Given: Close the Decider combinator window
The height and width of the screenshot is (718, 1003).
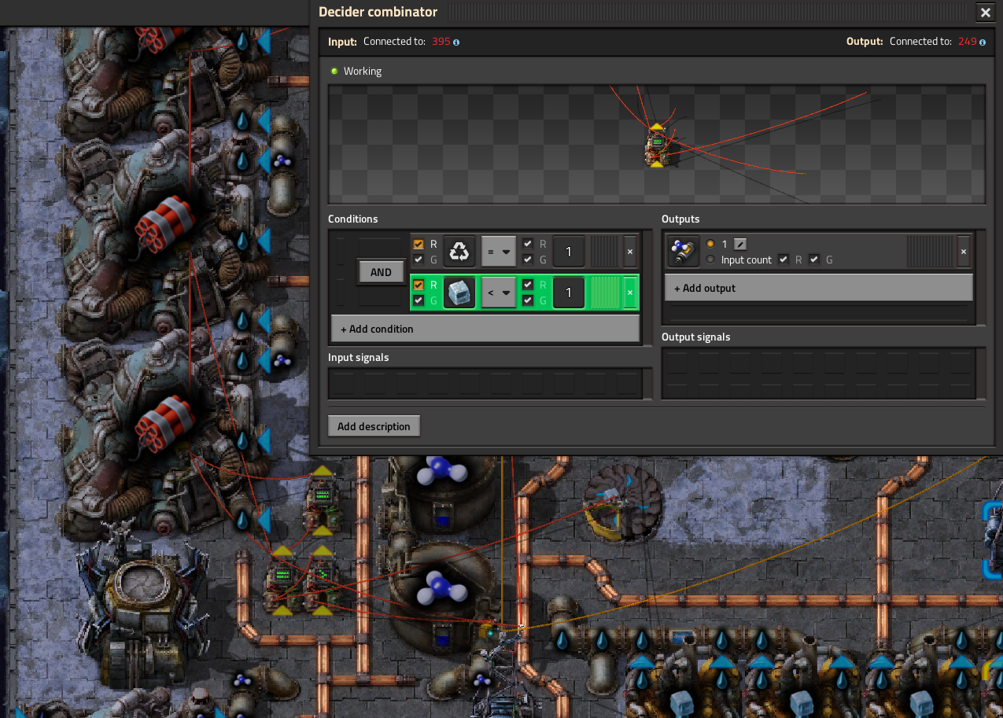Looking at the screenshot, I should [985, 13].
